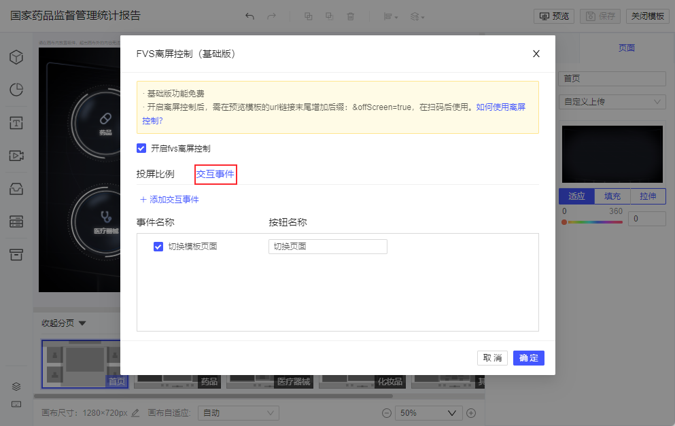Click the redo arrow icon
The width and height of the screenshot is (675, 426).
pos(271,16)
